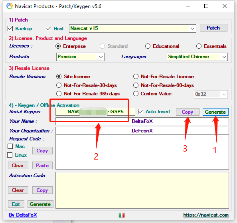Toggle the Backup checkbox
237x223 pixels.
[10, 28]
